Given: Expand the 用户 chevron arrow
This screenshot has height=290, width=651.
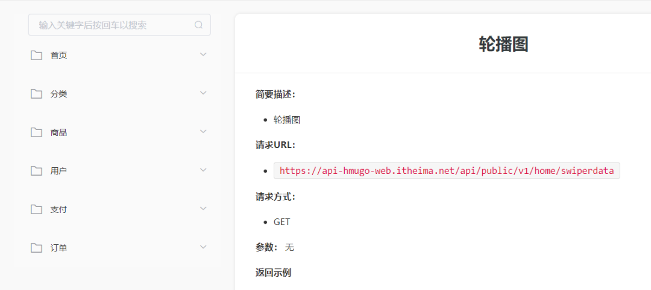Looking at the screenshot, I should (203, 170).
